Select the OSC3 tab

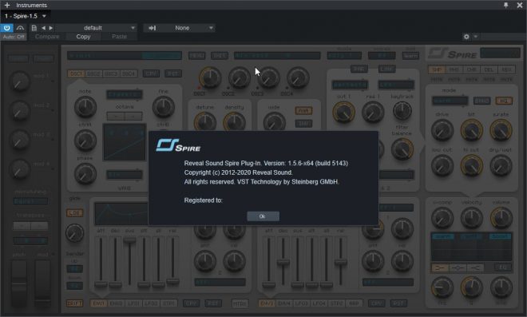[x=111, y=73]
